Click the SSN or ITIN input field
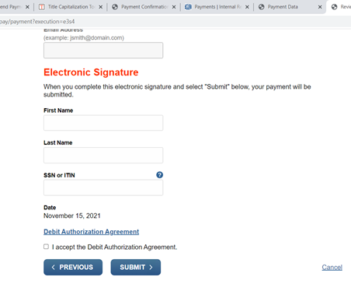Image resolution: width=351 pixels, height=284 pixels. pyautogui.click(x=103, y=188)
